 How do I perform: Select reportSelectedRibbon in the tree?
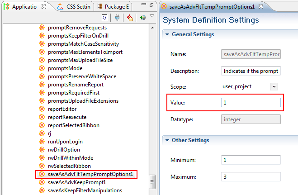(74, 125)
